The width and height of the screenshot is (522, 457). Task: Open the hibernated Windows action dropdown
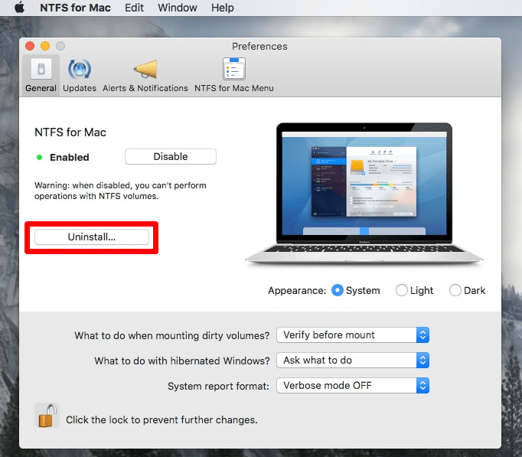coord(353,360)
